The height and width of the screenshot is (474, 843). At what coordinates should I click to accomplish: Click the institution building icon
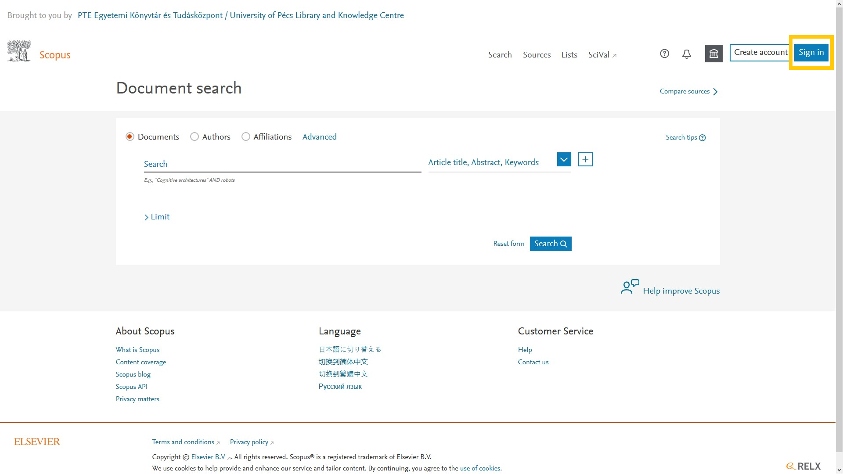pos(714,54)
